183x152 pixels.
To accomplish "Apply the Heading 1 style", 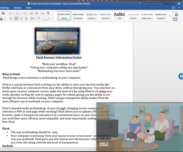I will pyautogui.click(x=92, y=16).
